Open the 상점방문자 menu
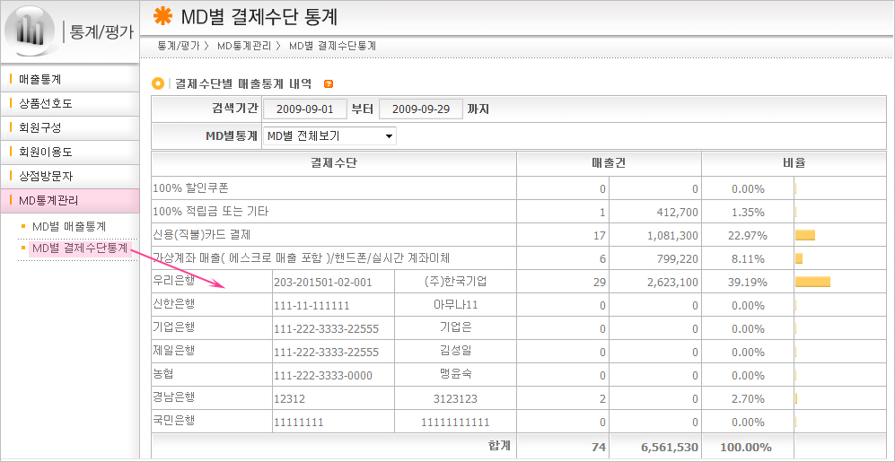 pos(46,176)
